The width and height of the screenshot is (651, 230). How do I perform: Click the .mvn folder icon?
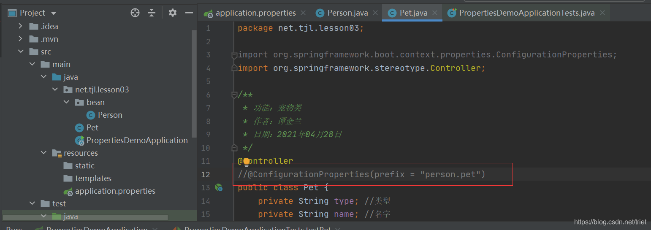pyautogui.click(x=34, y=39)
